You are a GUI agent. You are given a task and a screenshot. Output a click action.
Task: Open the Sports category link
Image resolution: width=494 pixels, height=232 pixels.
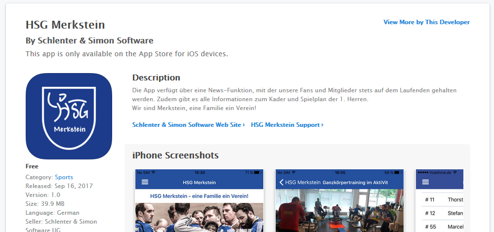click(64, 177)
